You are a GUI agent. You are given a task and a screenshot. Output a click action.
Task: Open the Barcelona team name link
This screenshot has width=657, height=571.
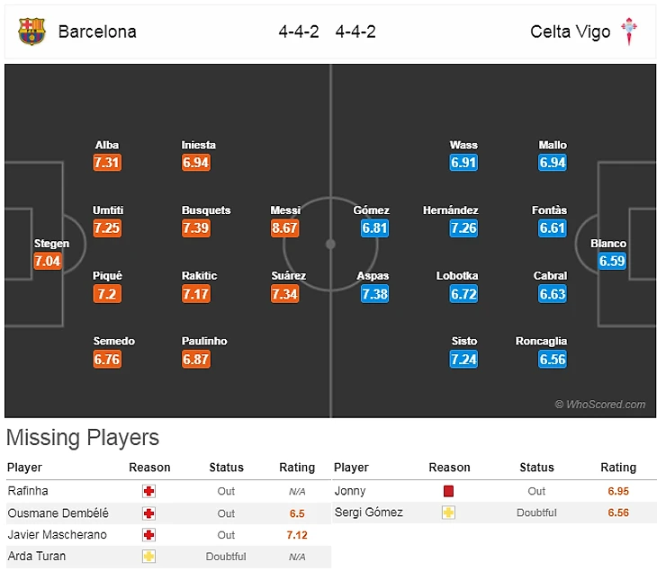97,31
